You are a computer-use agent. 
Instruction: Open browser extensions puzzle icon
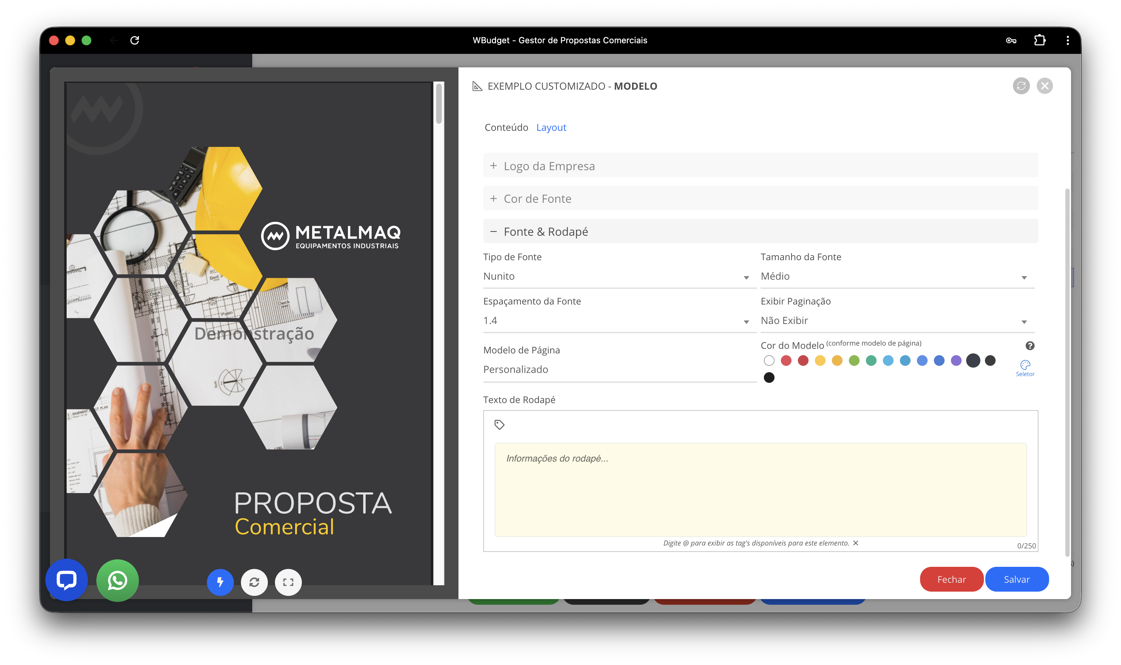pos(1040,40)
